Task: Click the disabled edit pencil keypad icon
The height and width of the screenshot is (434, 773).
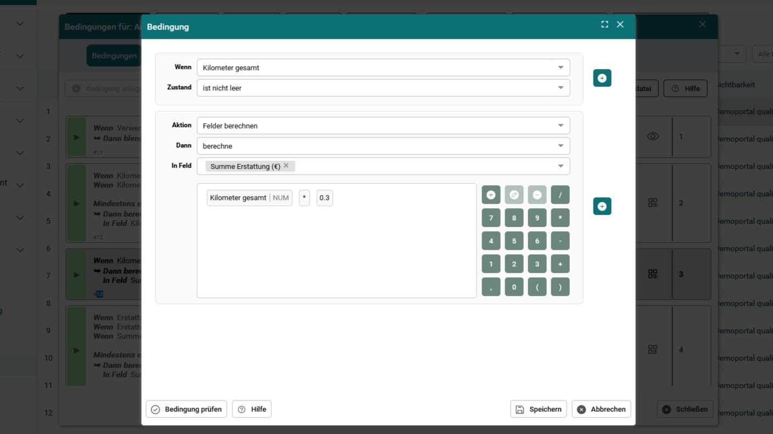Action: point(514,195)
